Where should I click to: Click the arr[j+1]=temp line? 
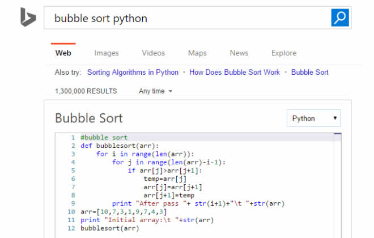169,195
